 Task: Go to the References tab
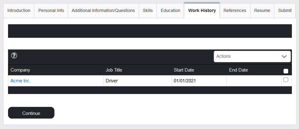(x=235, y=11)
